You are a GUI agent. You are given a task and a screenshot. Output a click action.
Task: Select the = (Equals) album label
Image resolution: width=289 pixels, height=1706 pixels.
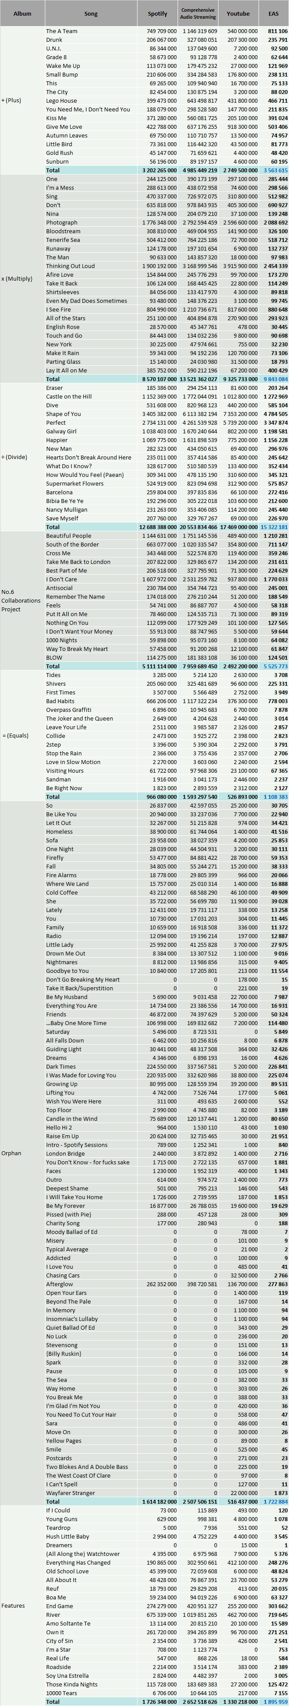pyautogui.click(x=15, y=736)
